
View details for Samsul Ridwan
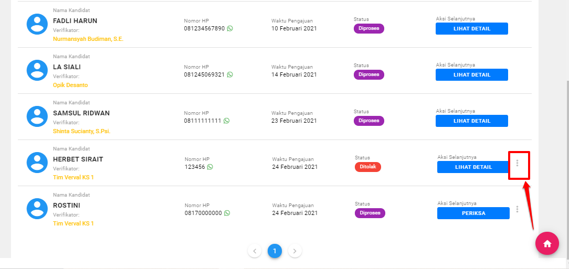(471, 121)
